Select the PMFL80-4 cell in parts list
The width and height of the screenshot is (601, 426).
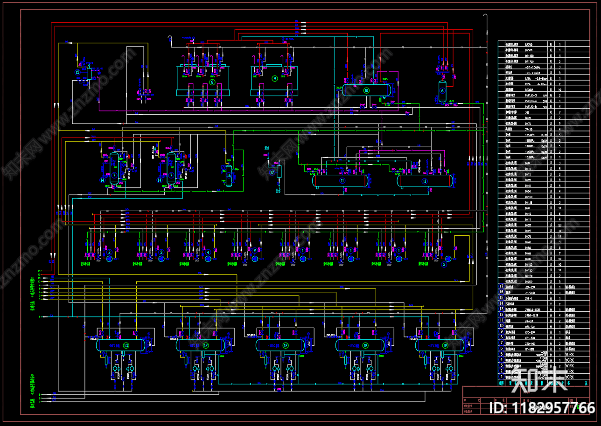click(x=531, y=101)
